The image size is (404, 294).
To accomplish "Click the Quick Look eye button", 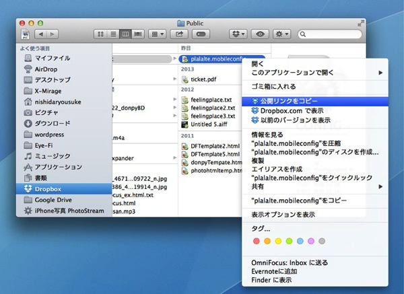I will (260, 34).
